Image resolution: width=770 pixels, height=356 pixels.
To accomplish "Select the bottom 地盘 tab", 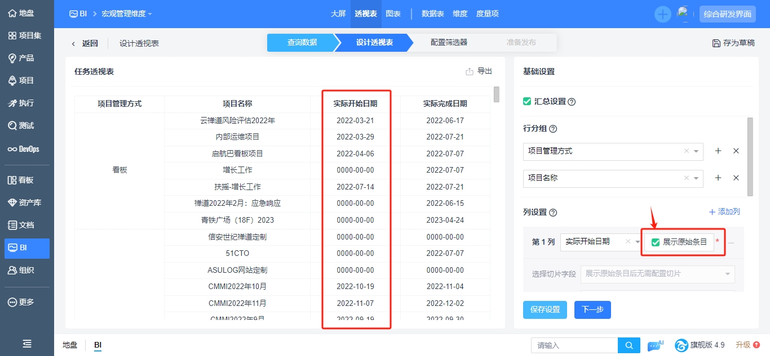I will [x=70, y=345].
